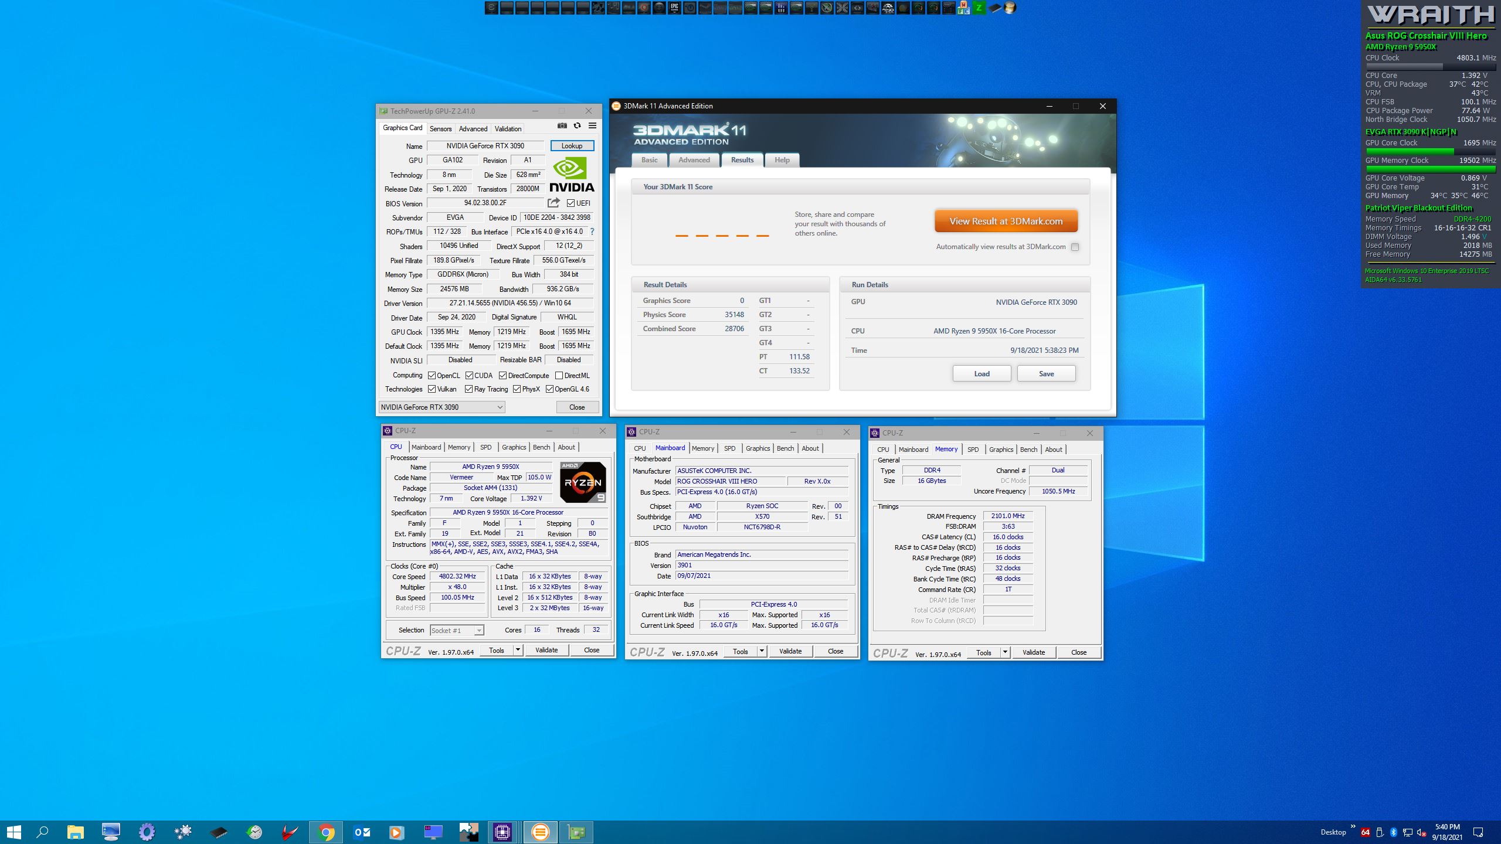The height and width of the screenshot is (844, 1501).
Task: Open Outlook from the taskbar
Action: click(x=362, y=832)
